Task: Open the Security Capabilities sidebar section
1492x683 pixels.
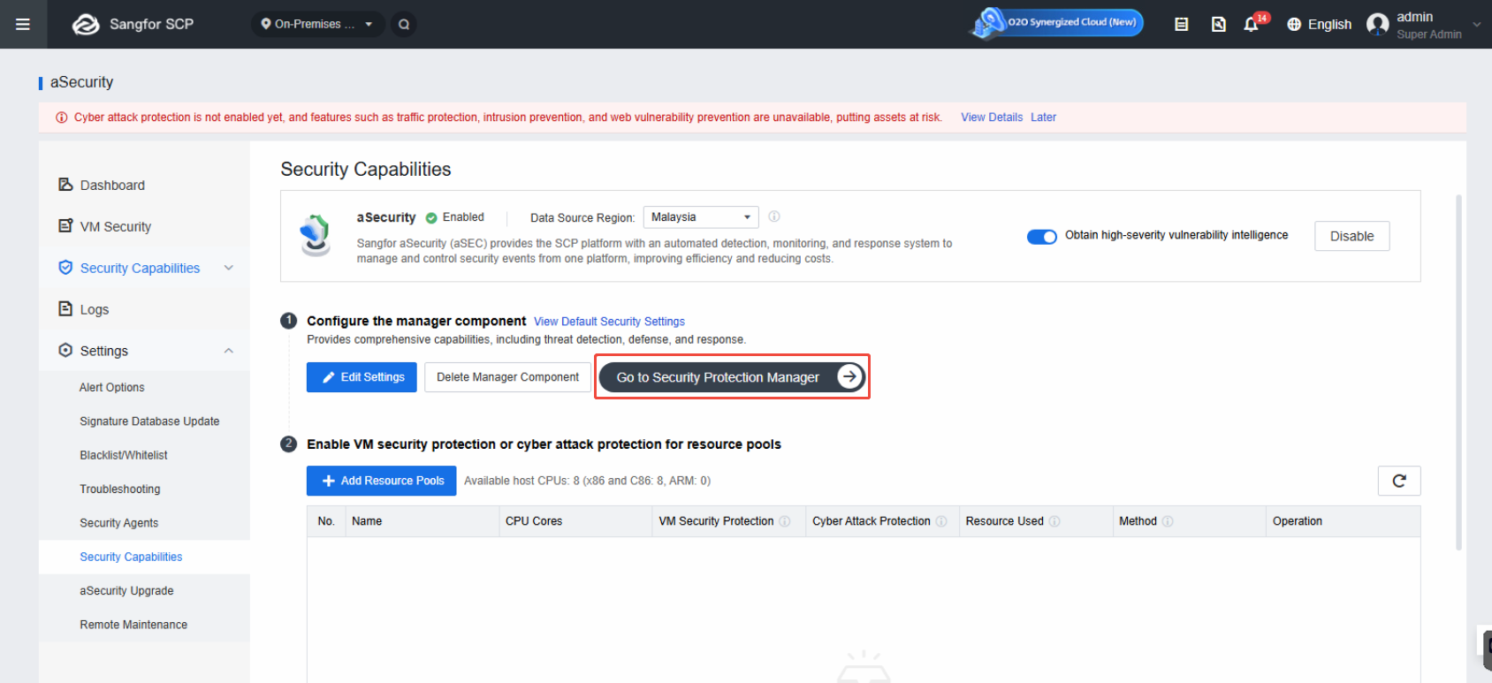Action: click(140, 268)
